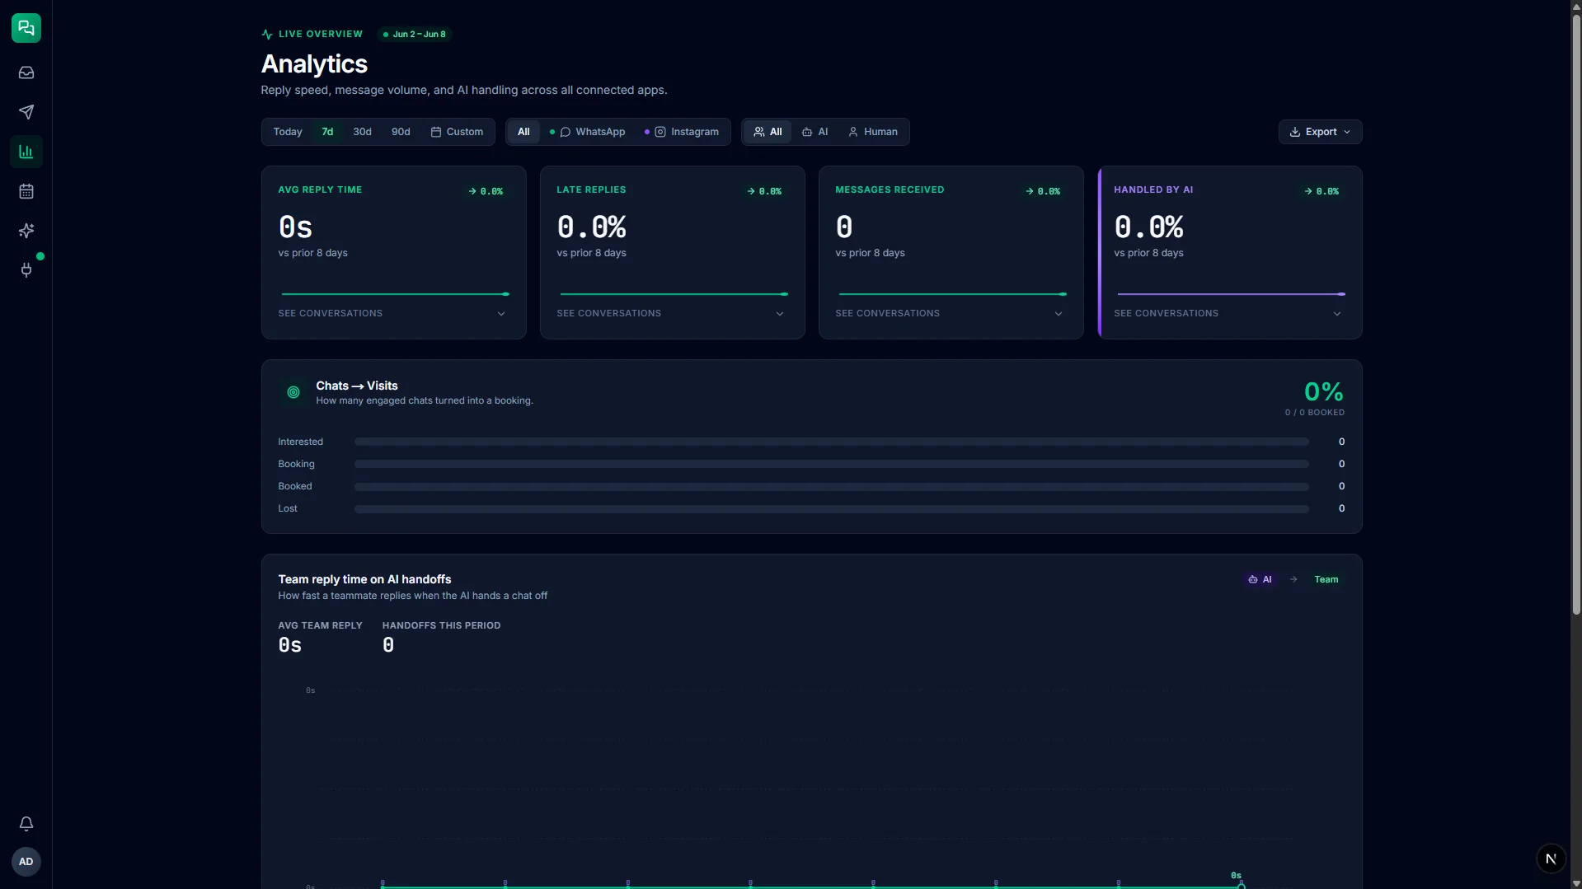Select the 30d time range

362,132
